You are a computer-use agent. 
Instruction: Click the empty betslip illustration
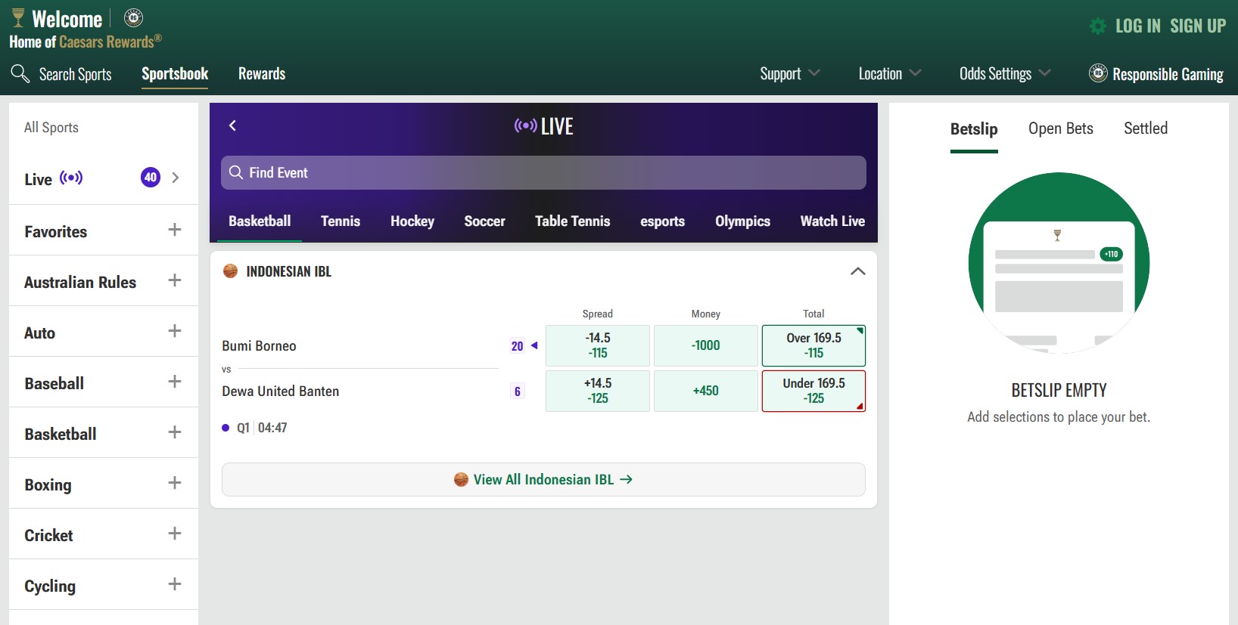click(1059, 263)
